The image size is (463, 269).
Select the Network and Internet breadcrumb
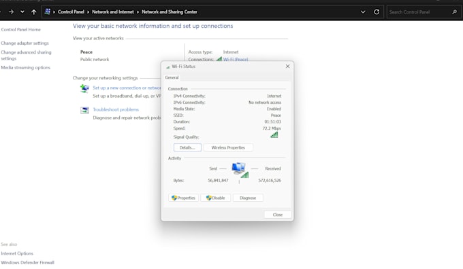pyautogui.click(x=113, y=12)
